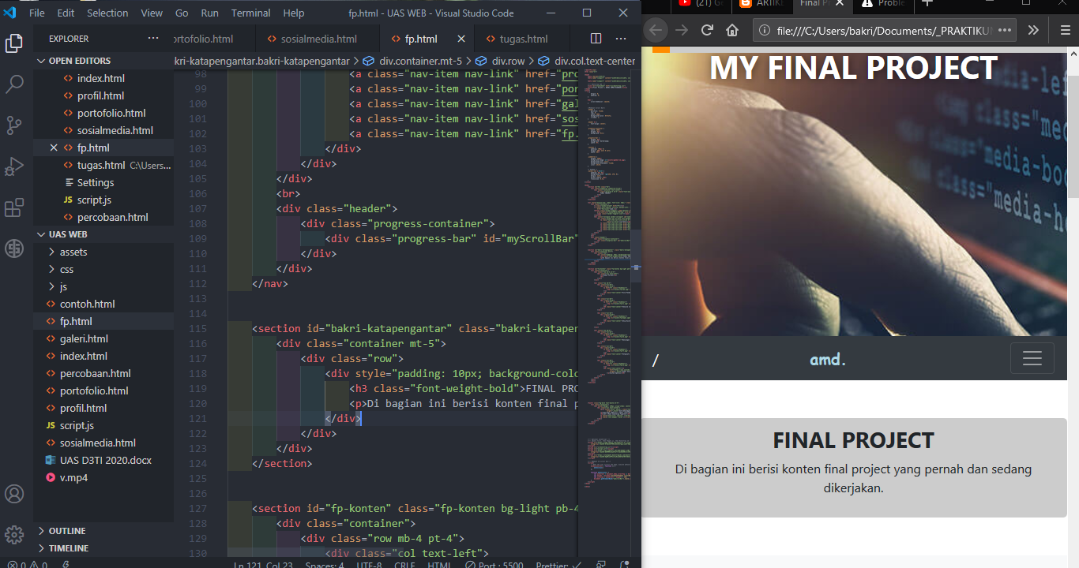Expand the assets folder
The height and width of the screenshot is (568, 1079).
[73, 252]
